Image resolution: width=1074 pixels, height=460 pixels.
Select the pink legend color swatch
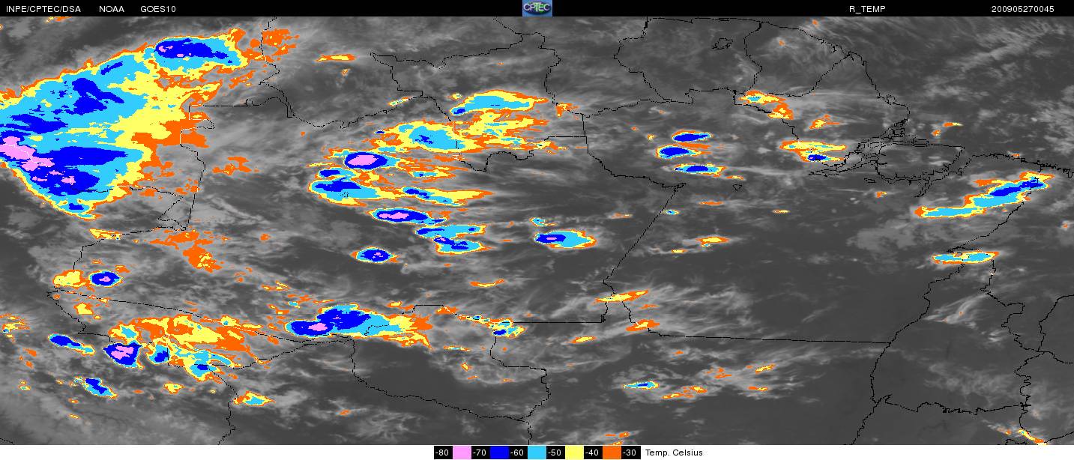pos(462,453)
